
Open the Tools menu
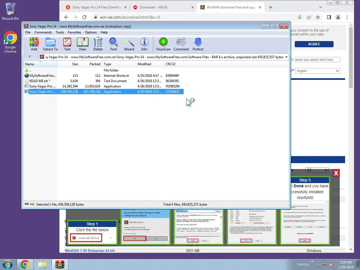[x=60, y=32]
